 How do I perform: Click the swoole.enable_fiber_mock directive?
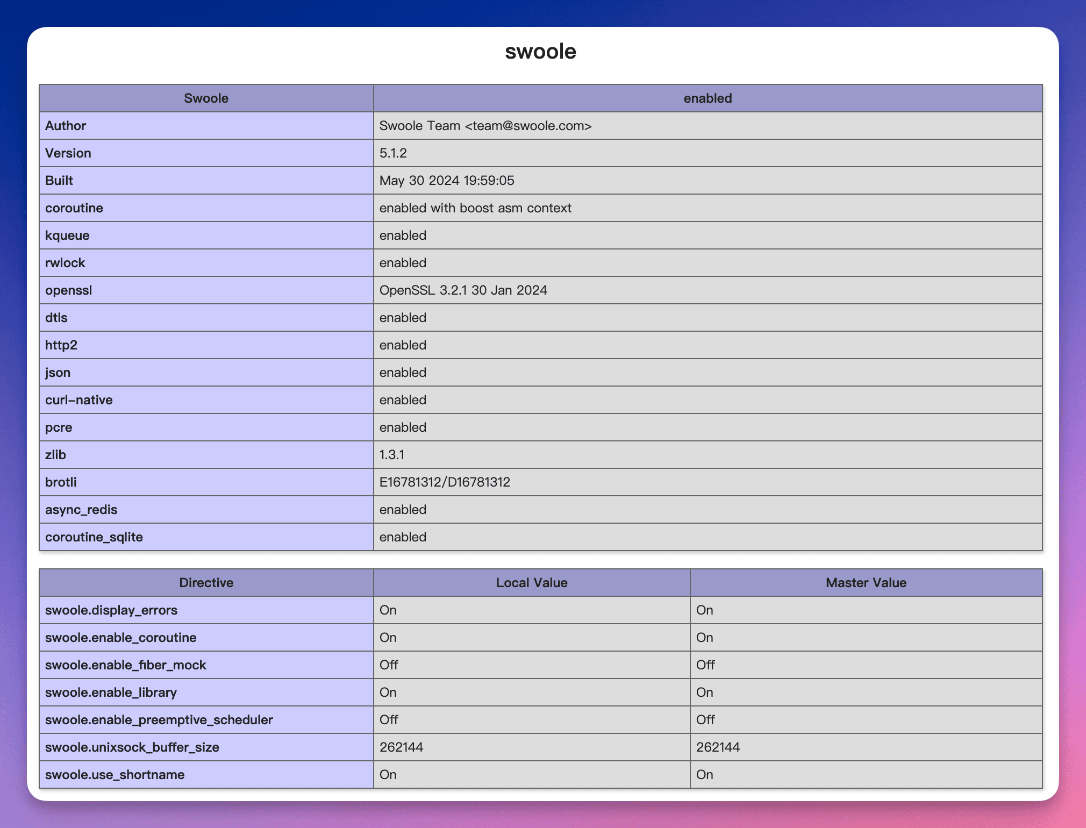[126, 665]
